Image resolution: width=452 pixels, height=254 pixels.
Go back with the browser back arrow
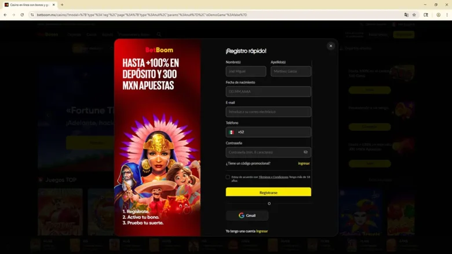[5, 14]
